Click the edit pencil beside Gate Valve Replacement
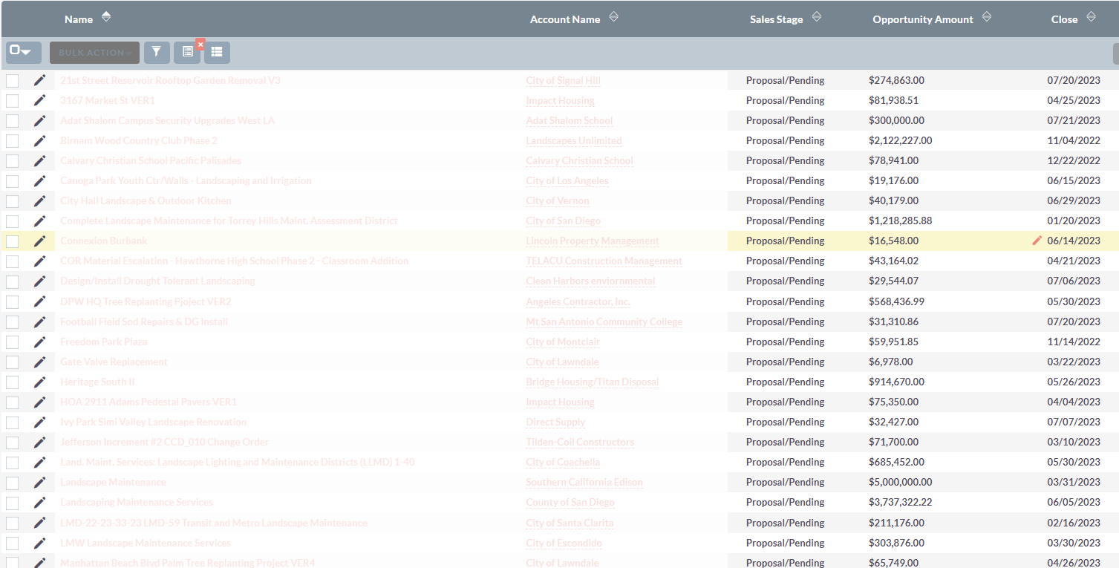This screenshot has height=568, width=1119. point(39,361)
